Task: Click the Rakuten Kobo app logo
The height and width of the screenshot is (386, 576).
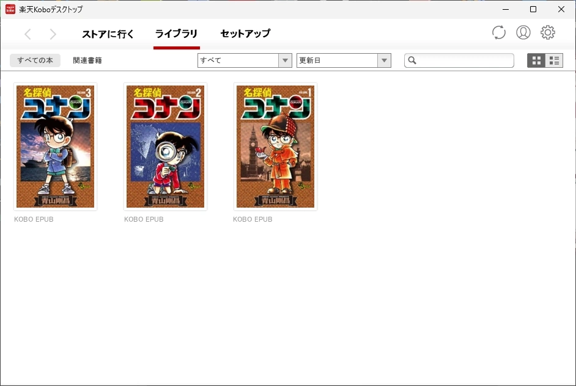Action: point(10,9)
